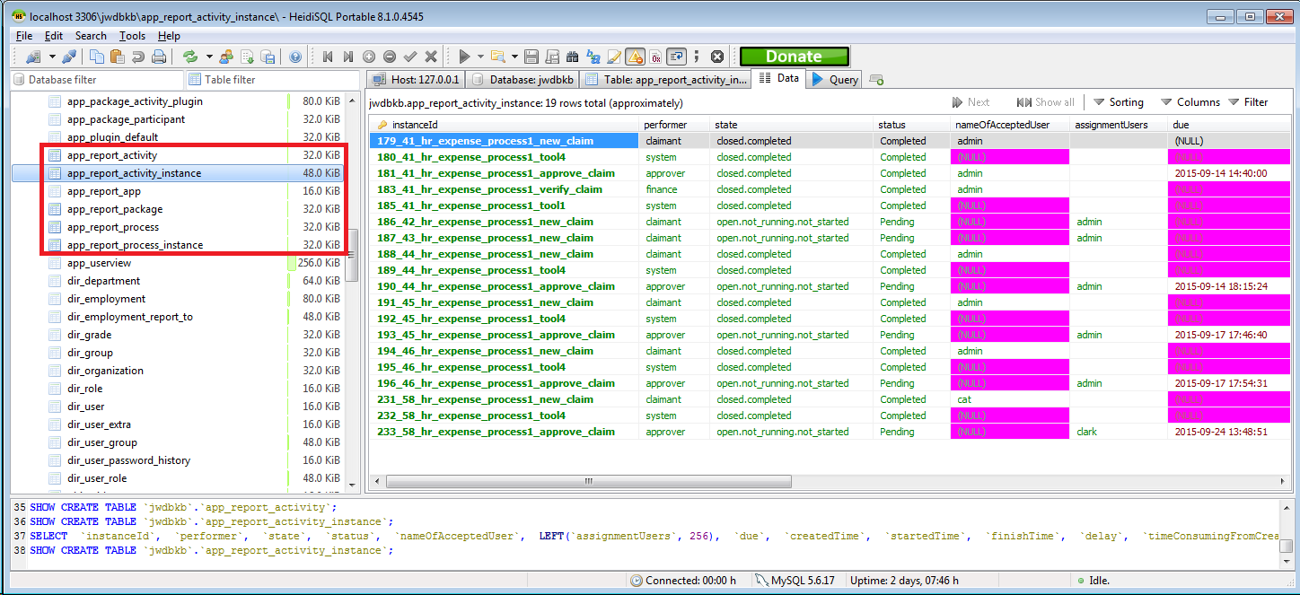Open the dropdown arrow beside Refresh
The height and width of the screenshot is (595, 1300).
208,57
